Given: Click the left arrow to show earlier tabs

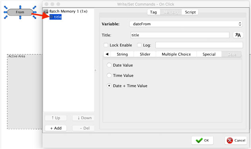Looking at the screenshot, I should (107, 54).
